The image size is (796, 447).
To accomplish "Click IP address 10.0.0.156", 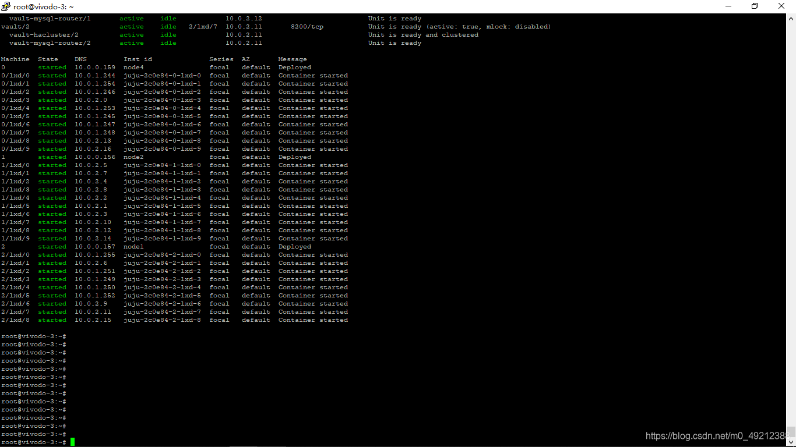I will [x=95, y=157].
